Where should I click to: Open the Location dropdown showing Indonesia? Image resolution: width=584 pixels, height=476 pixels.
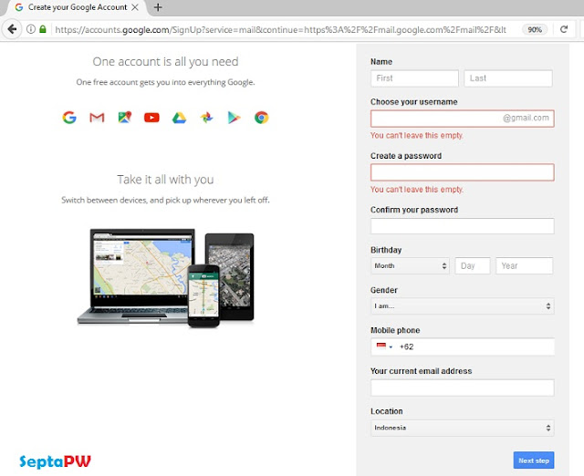[x=463, y=428]
